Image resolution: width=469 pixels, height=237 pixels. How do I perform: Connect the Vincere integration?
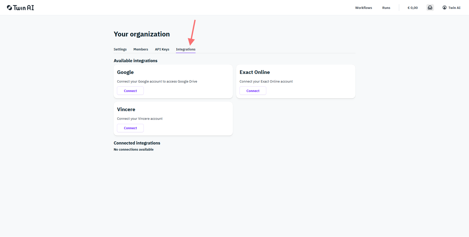pos(130,128)
